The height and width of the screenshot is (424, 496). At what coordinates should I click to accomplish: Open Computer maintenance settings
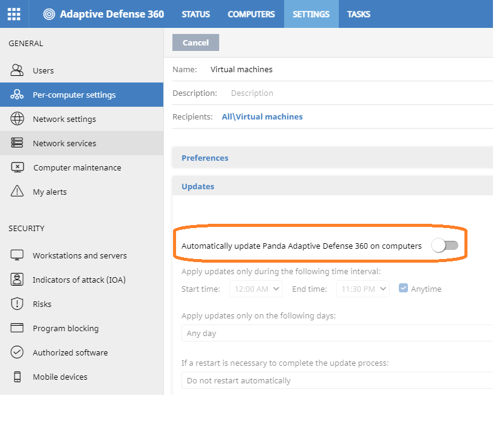click(81, 167)
